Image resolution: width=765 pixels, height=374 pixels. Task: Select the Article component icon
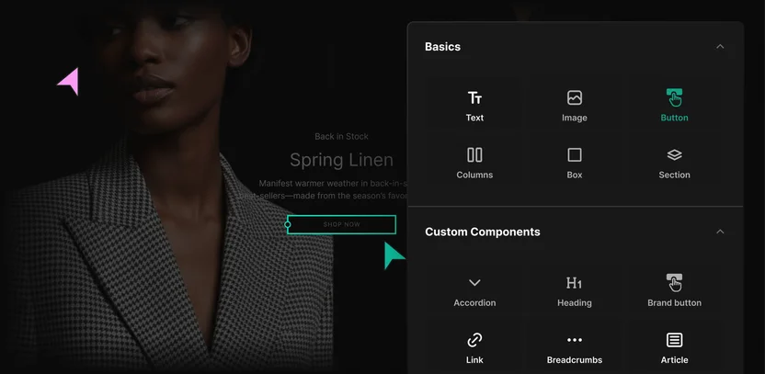[x=674, y=340]
